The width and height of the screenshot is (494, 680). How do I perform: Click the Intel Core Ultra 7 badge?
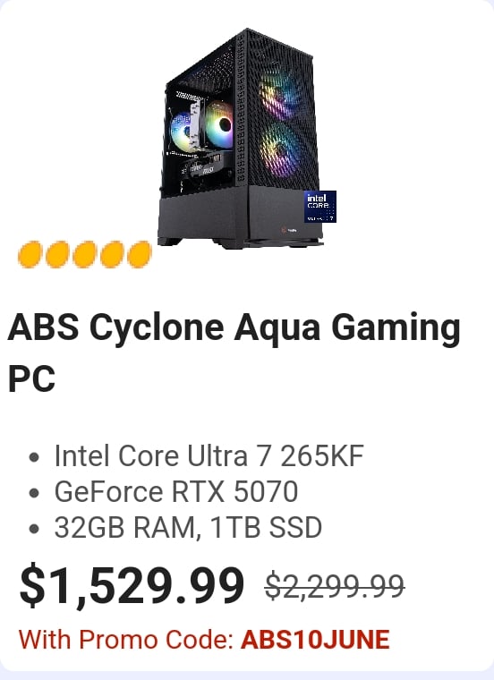coord(320,207)
